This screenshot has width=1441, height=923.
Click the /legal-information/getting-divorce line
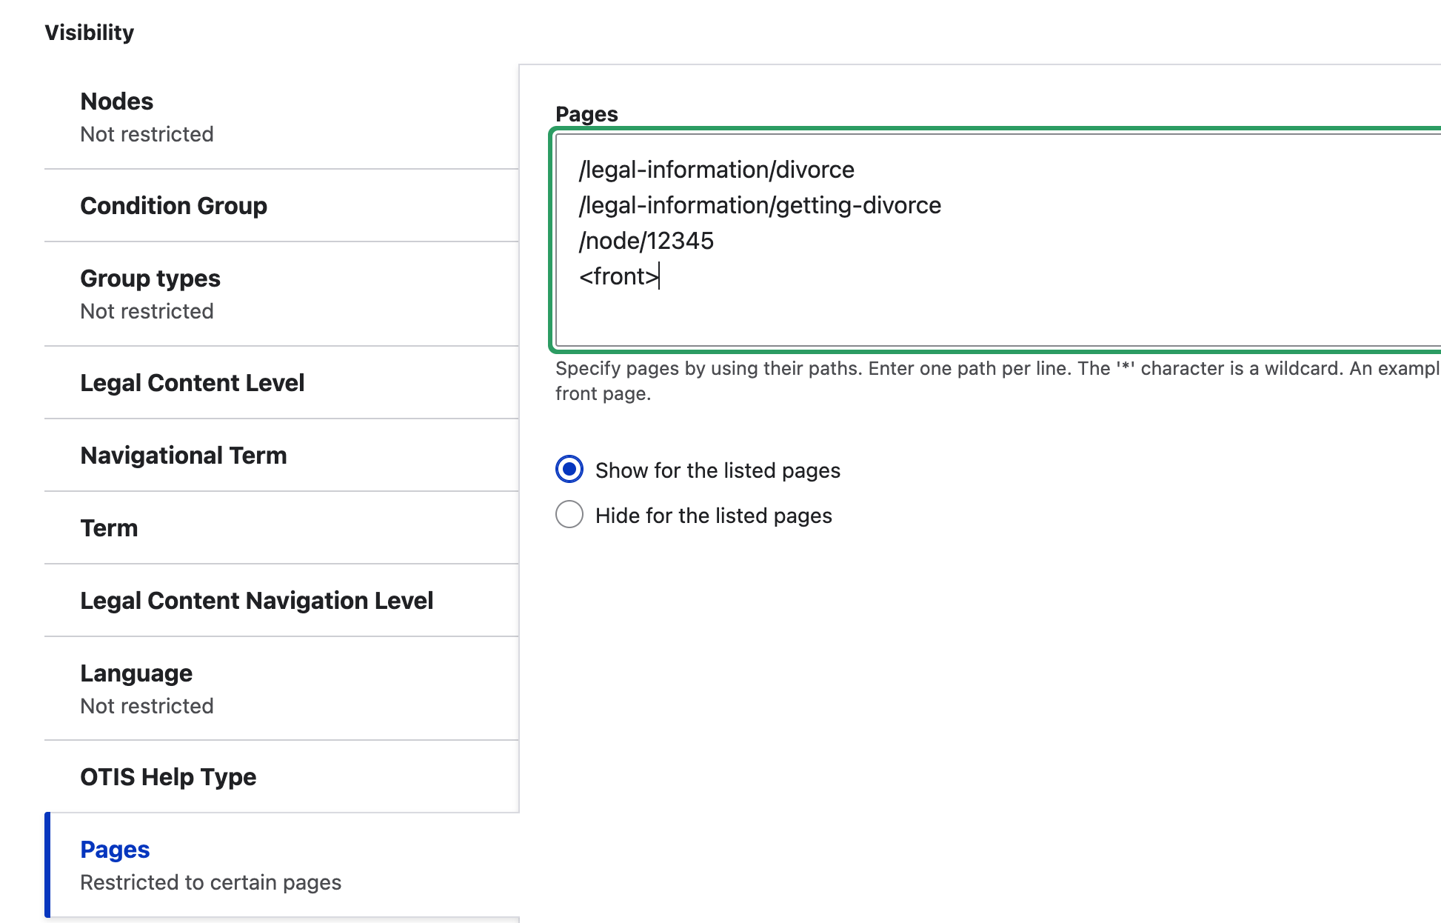[760, 205]
